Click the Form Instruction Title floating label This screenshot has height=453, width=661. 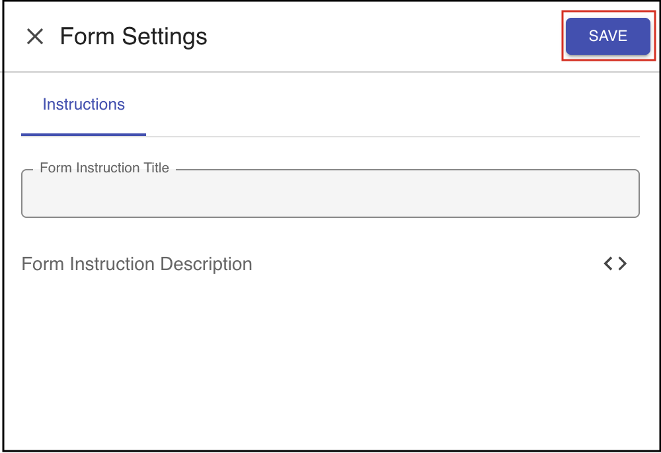click(x=104, y=168)
